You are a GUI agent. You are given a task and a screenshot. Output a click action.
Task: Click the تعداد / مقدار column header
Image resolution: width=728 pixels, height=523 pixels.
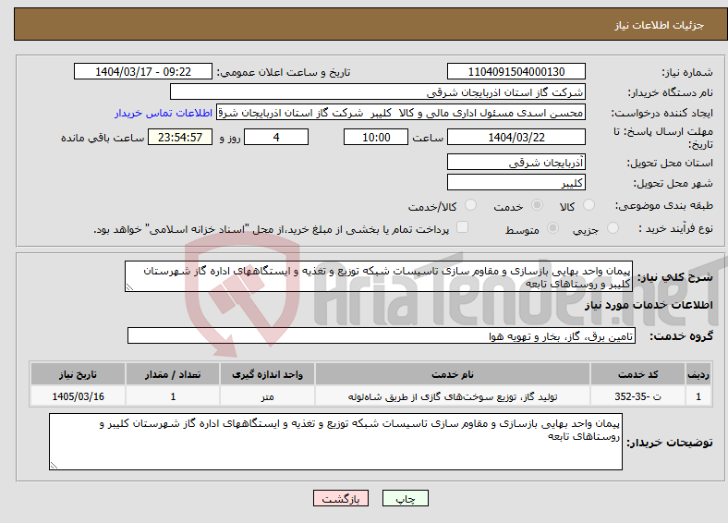(173, 374)
